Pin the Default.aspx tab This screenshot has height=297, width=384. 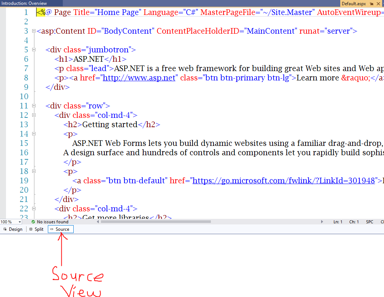pyautogui.click(x=372, y=4)
